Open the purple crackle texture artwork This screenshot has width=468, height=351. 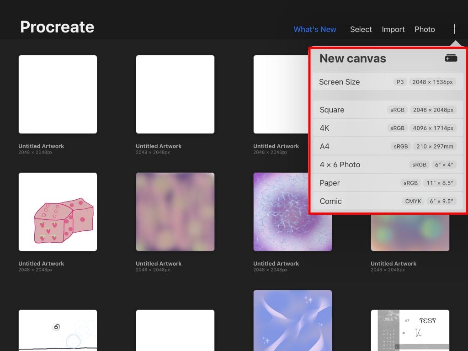292,212
